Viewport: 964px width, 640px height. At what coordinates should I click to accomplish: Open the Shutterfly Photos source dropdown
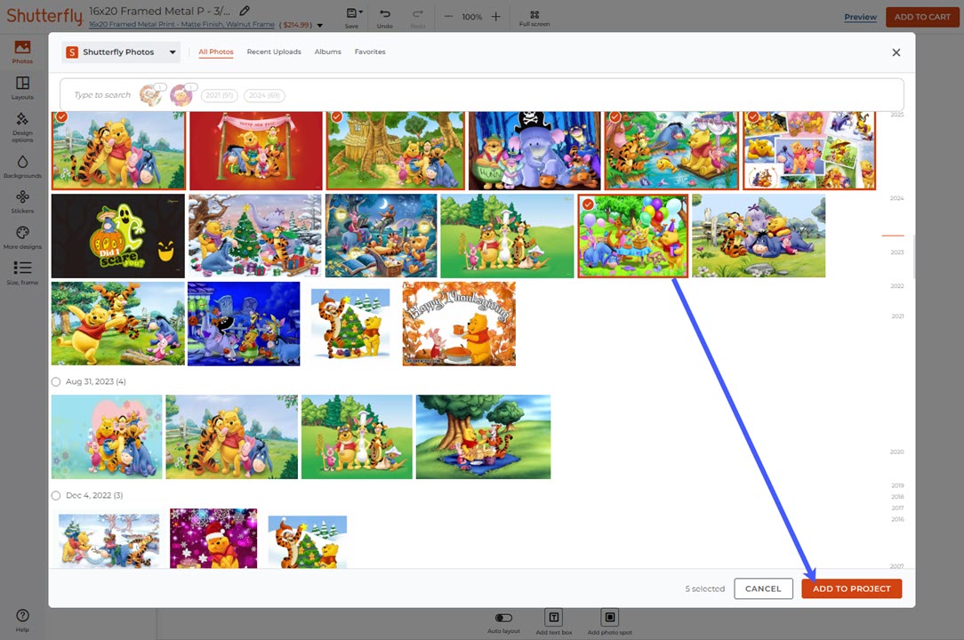point(121,52)
